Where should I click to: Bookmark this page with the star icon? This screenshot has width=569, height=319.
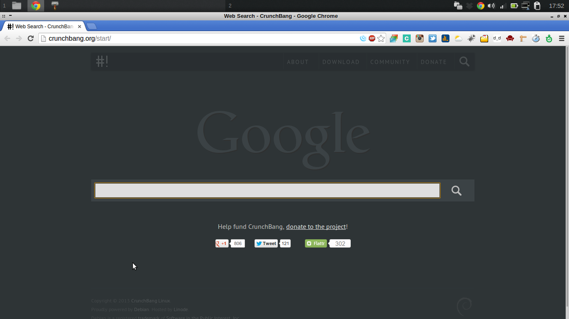pyautogui.click(x=381, y=38)
